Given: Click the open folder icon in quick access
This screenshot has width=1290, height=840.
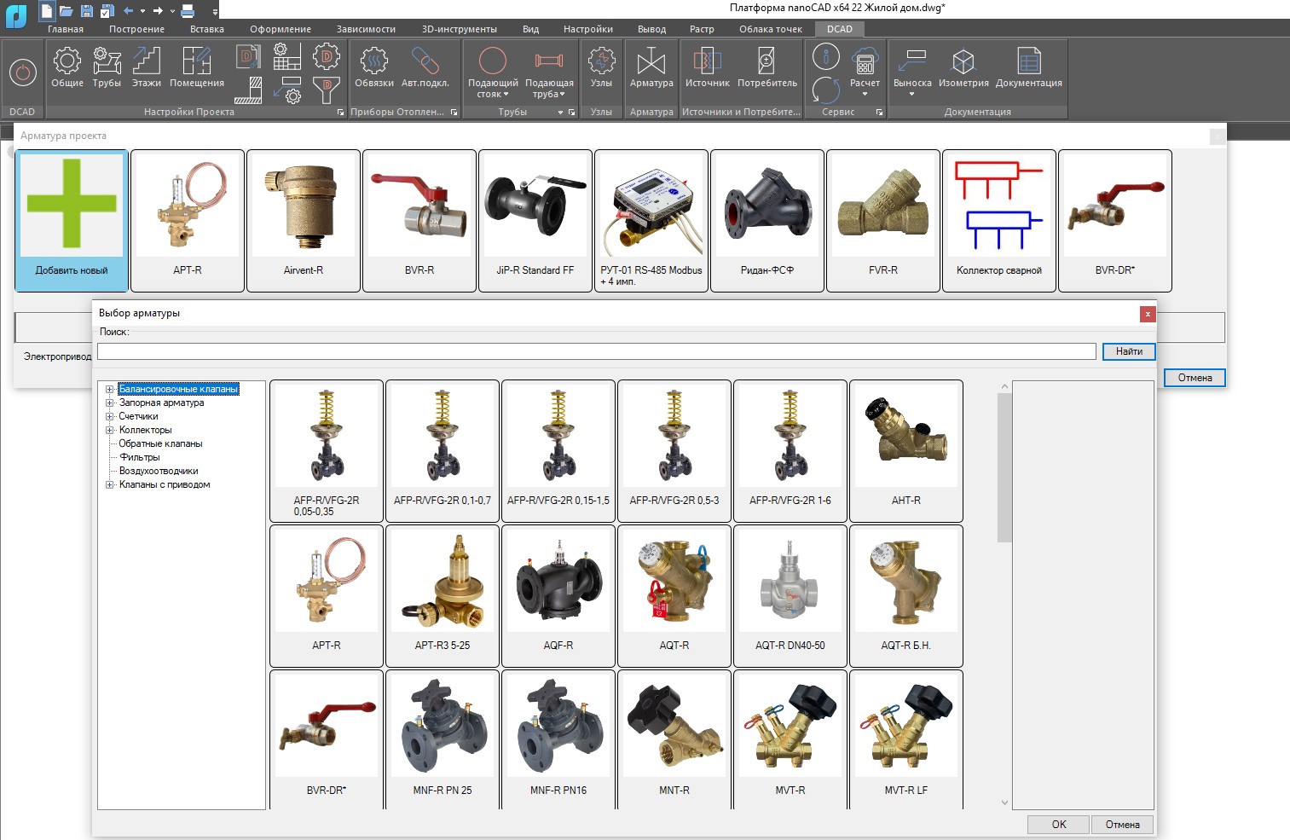Looking at the screenshot, I should tap(66, 11).
